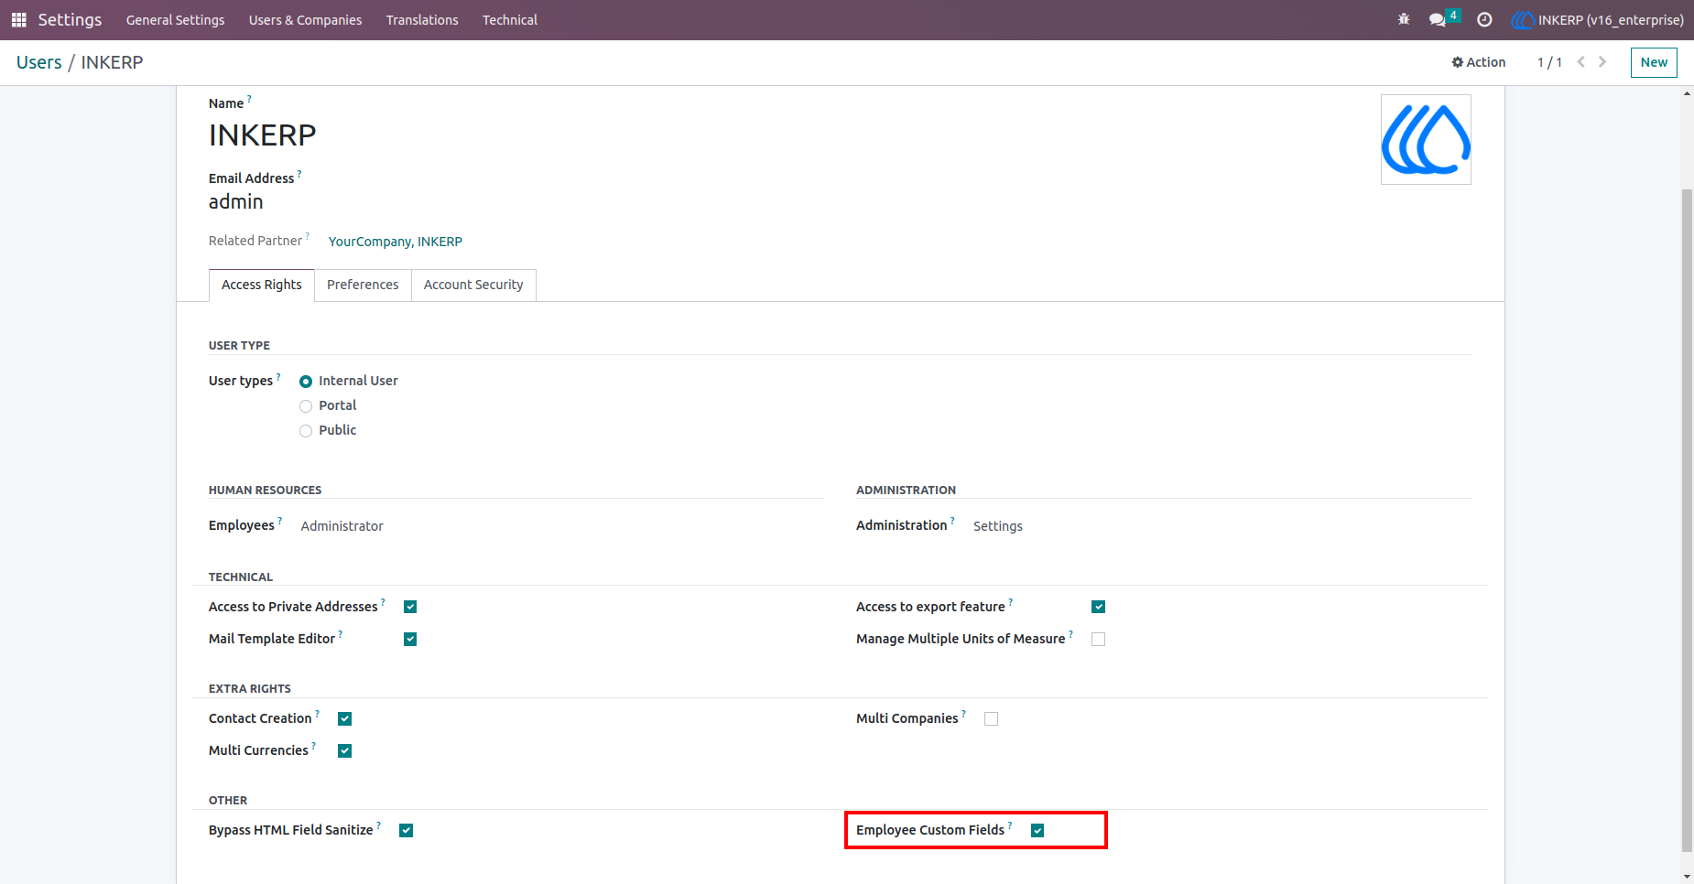Toggle Access to Private Addresses checkbox
Image resolution: width=1694 pixels, height=884 pixels.
click(410, 607)
